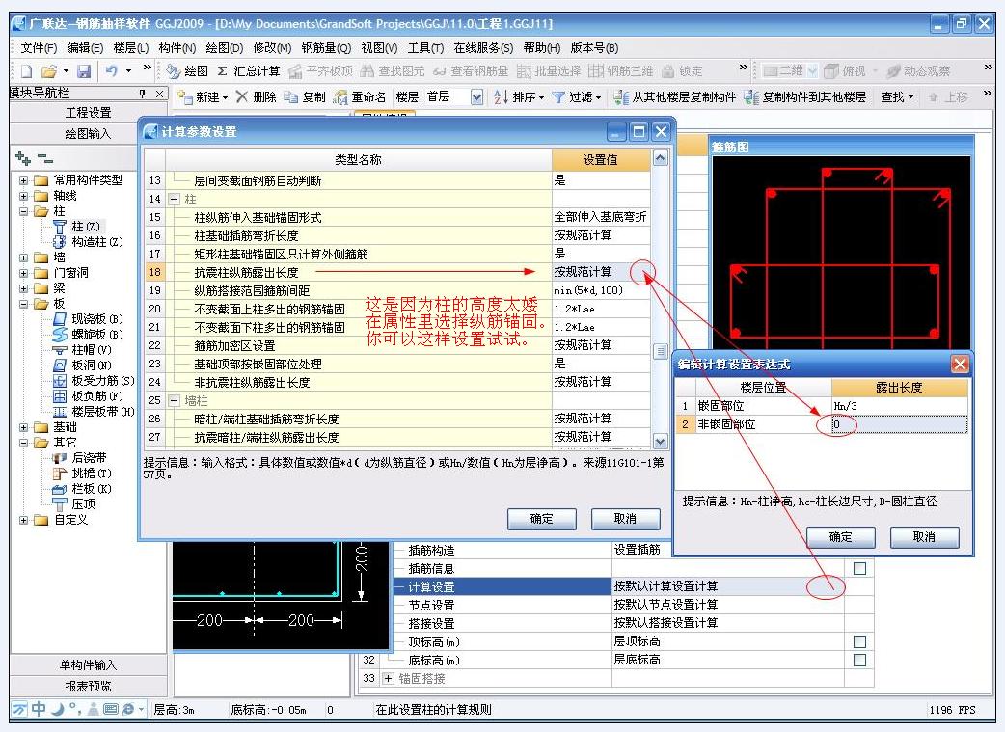Select 抗震柱纵筋露出长度 value cell

(601, 272)
